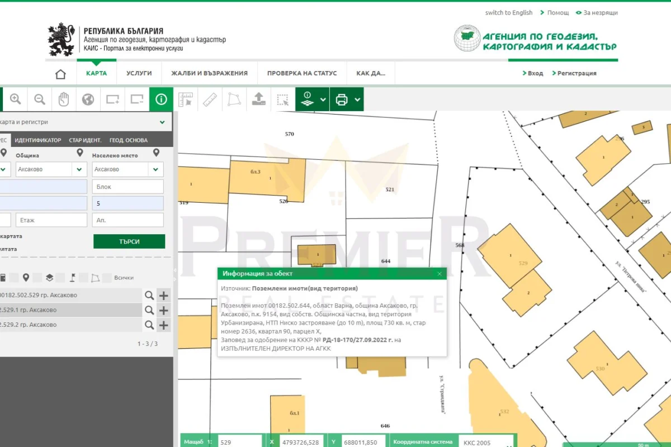Image resolution: width=671 pixels, height=447 pixels.
Task: Select the polygon area measurement tool
Action: coord(234,99)
